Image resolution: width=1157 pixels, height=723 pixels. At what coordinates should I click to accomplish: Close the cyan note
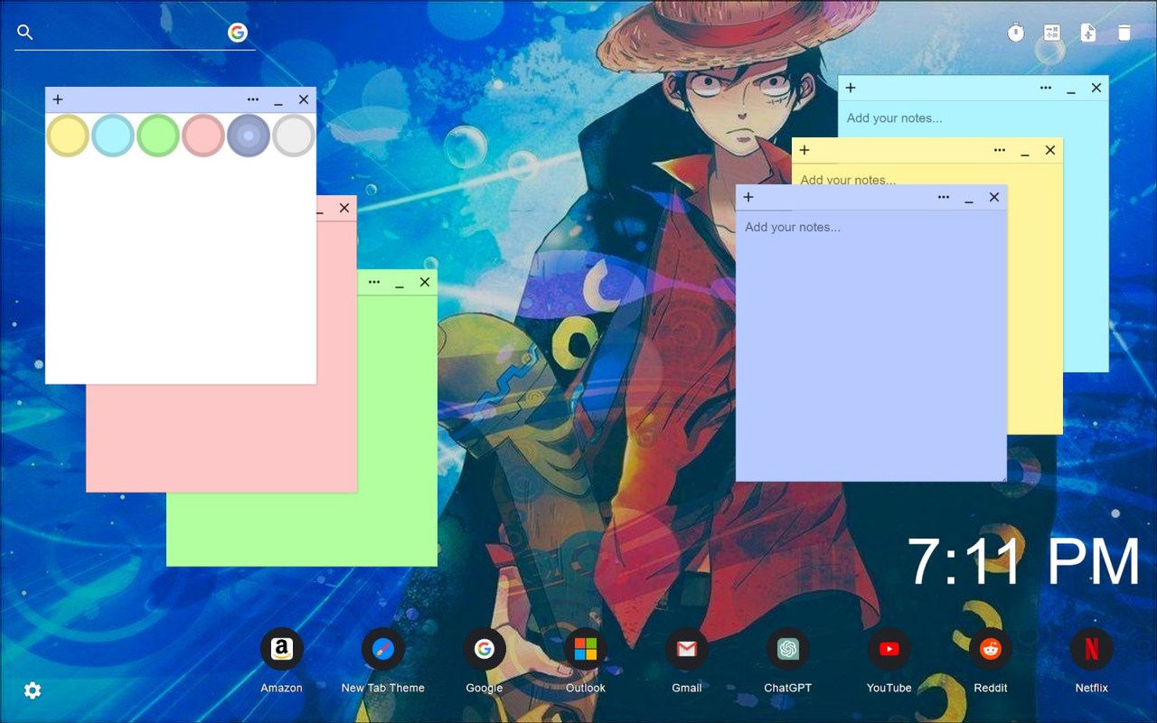click(1096, 88)
